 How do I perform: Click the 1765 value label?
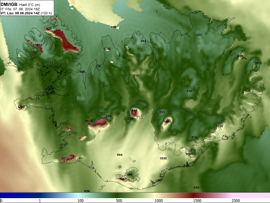coord(21,107)
